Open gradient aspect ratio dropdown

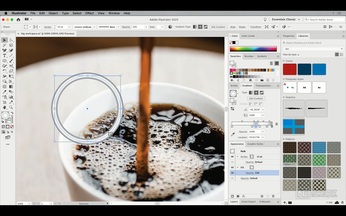coord(263,115)
